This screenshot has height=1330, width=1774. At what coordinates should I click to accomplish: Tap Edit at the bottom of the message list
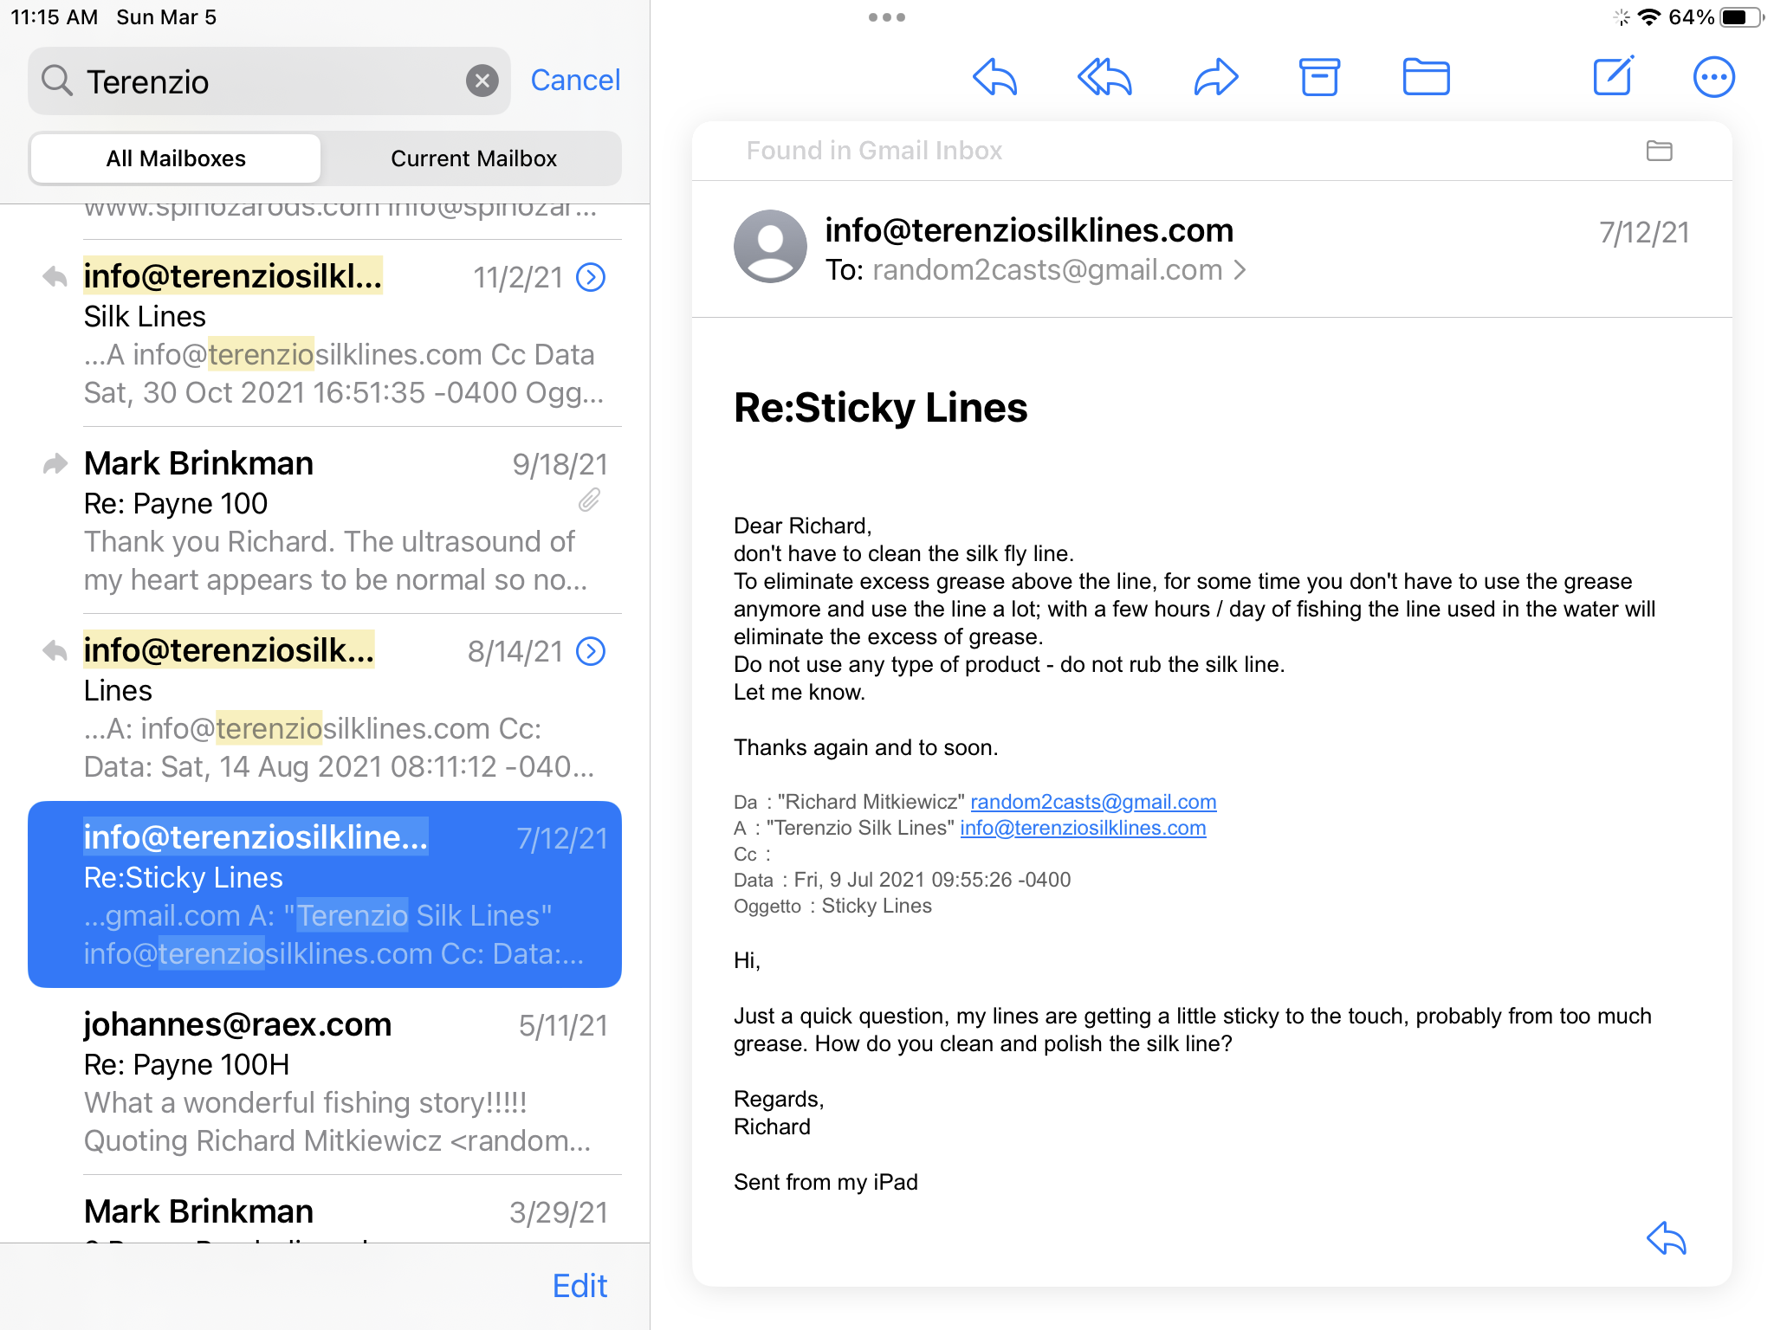click(x=579, y=1286)
